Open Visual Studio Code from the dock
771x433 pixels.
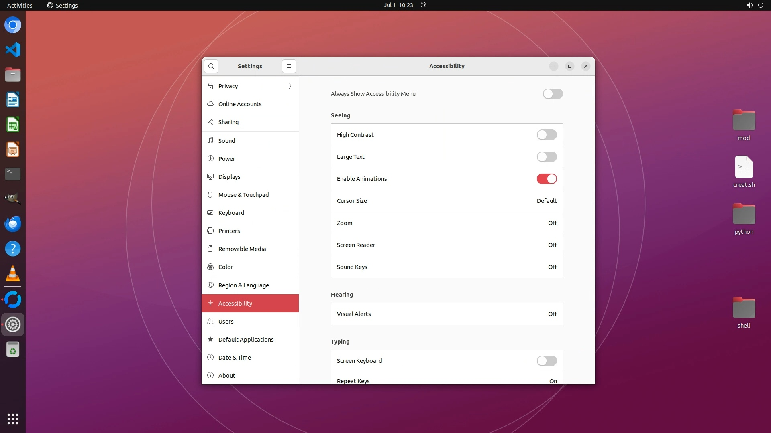pyautogui.click(x=13, y=50)
